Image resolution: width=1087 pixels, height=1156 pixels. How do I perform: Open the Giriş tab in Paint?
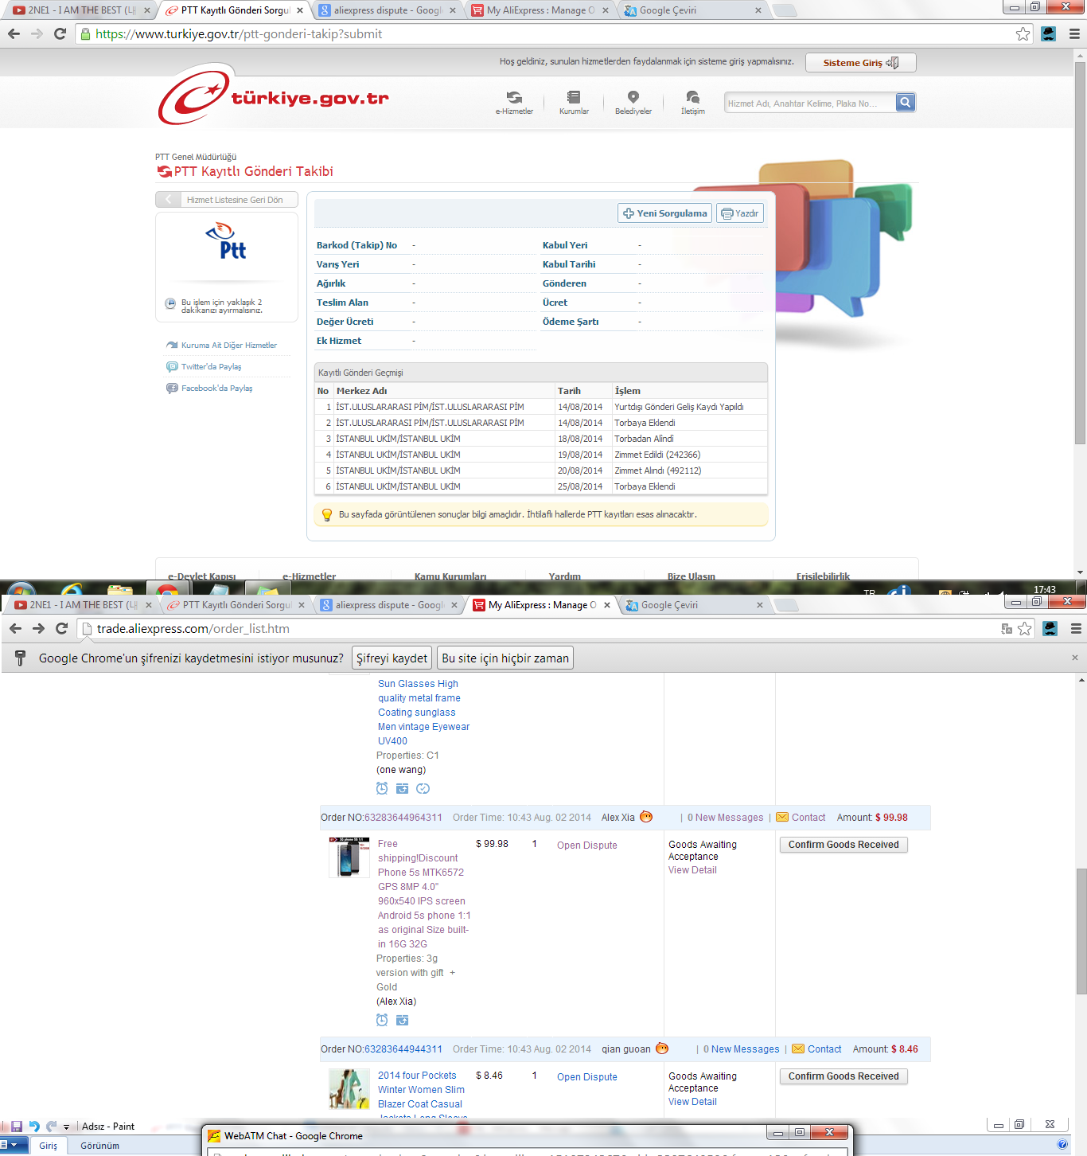click(x=49, y=1146)
